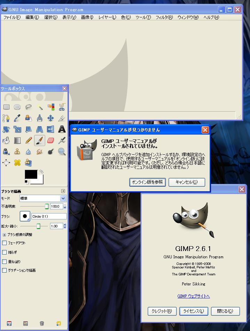
Task: Open the モード dropdown showing 標準
Action: (x=43, y=199)
